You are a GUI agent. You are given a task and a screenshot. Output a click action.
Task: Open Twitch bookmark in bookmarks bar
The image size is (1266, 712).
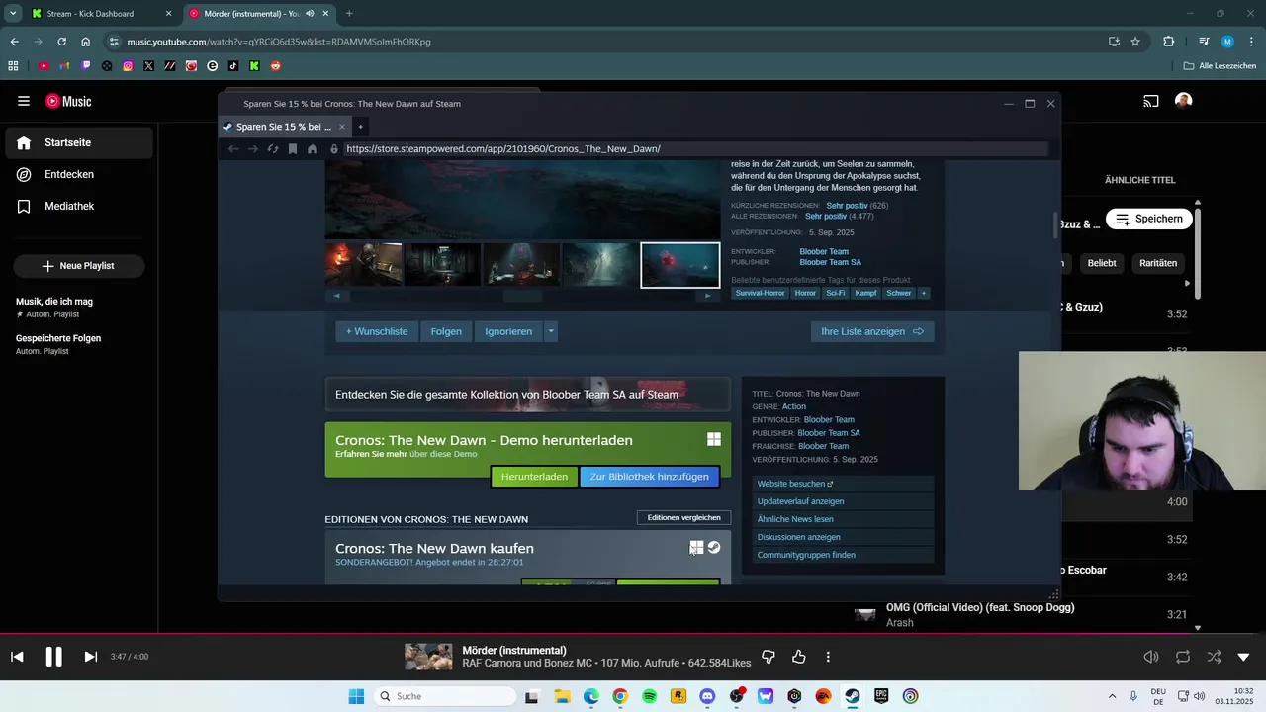86,66
